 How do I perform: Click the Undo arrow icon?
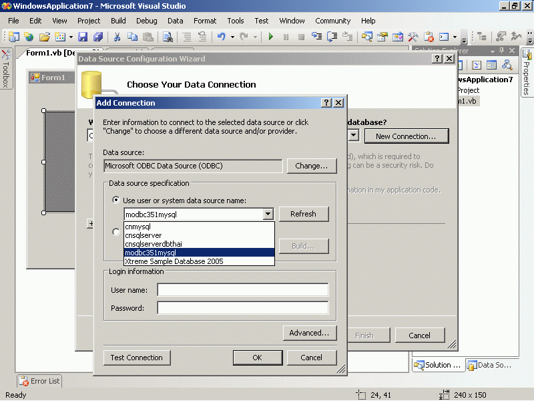221,37
